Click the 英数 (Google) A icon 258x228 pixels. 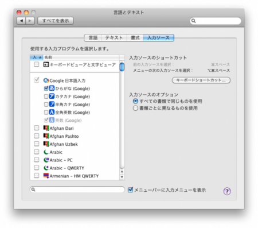click(x=52, y=120)
